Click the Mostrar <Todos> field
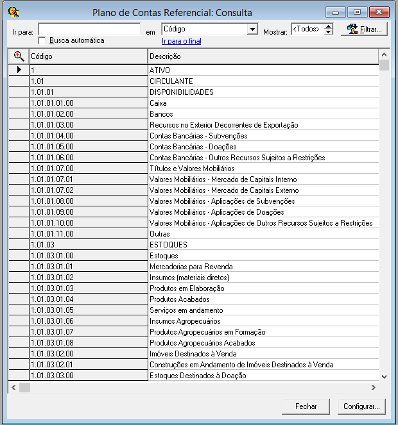The height and width of the screenshot is (425, 398). click(307, 29)
